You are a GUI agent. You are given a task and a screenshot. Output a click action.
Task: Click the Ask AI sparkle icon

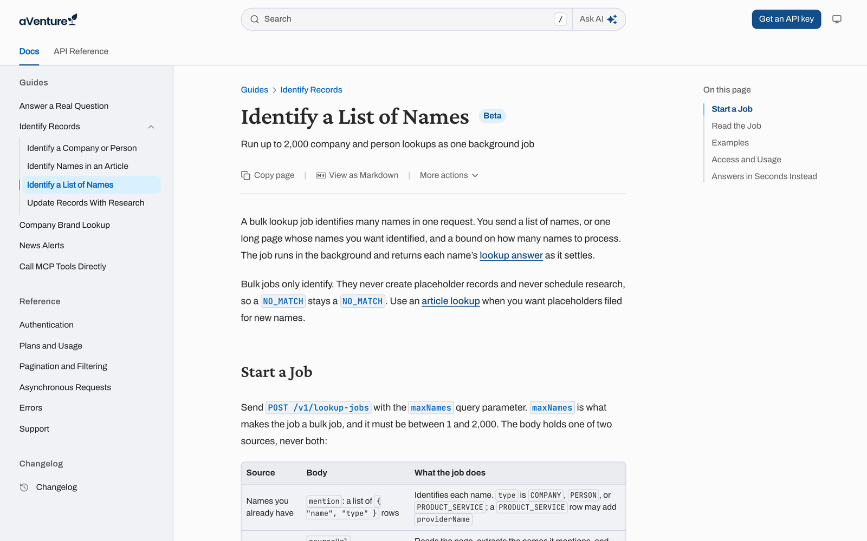tap(612, 19)
